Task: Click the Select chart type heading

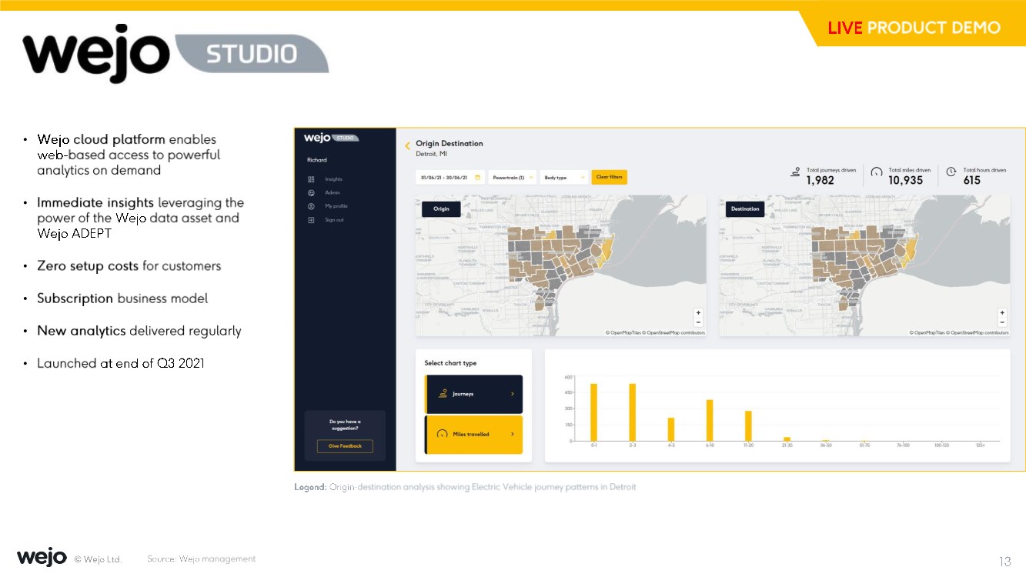Action: point(450,363)
